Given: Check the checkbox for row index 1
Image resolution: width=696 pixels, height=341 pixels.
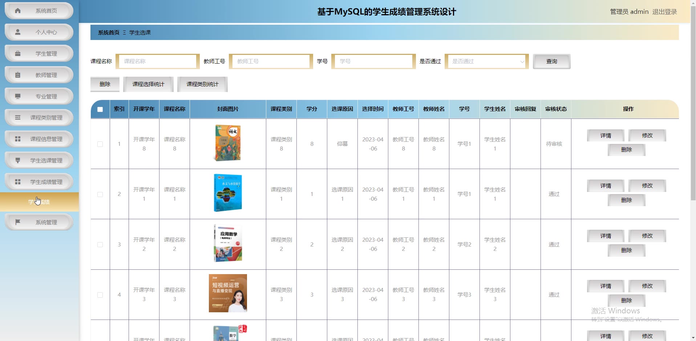Looking at the screenshot, I should click(x=100, y=144).
